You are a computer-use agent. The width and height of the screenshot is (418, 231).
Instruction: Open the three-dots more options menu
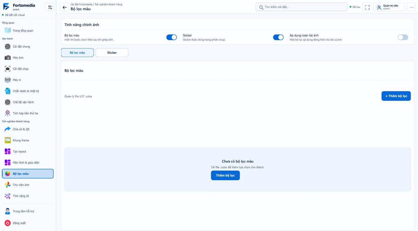pyautogui.click(x=411, y=7)
